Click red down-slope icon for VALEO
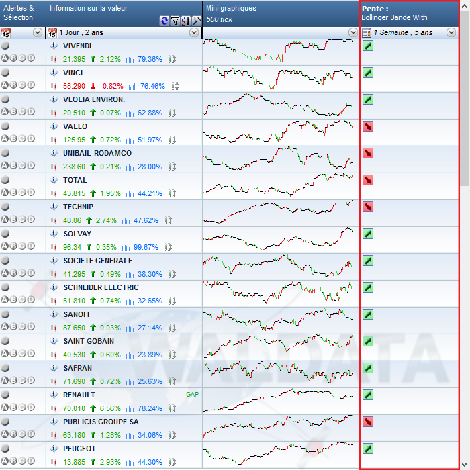This screenshot has width=470, height=470. click(x=368, y=126)
